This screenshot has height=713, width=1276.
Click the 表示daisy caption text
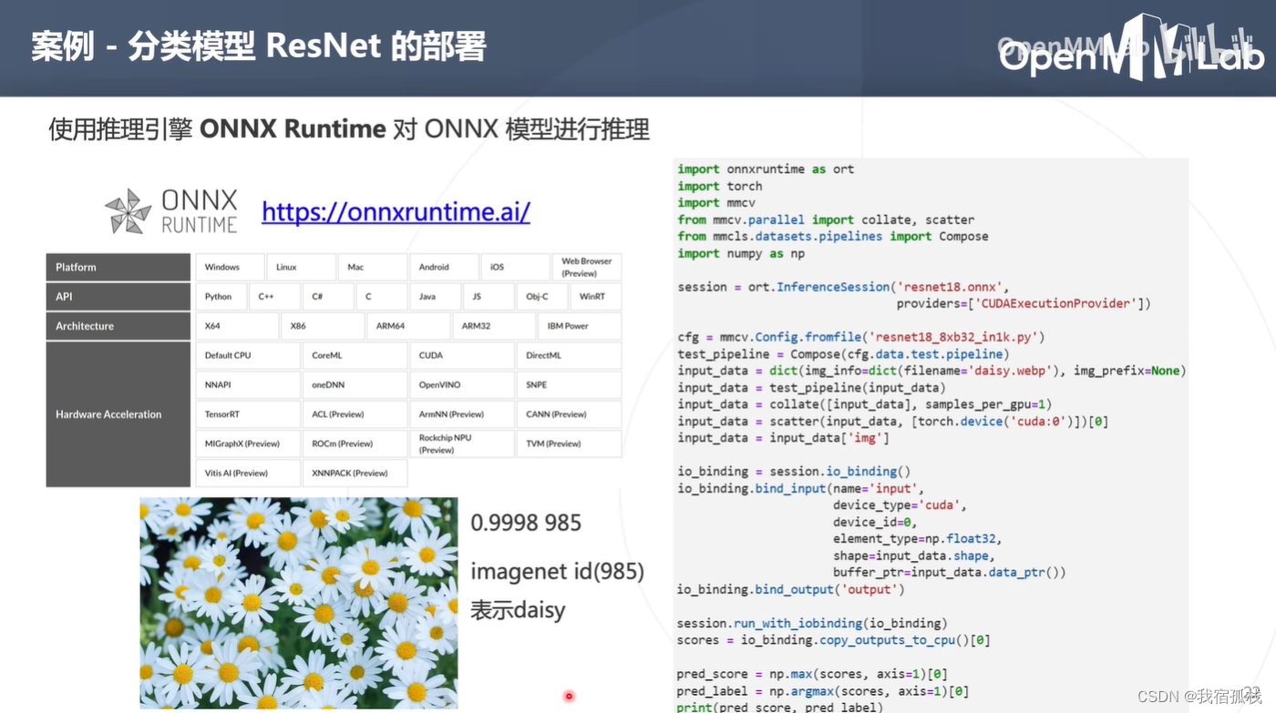pyautogui.click(x=518, y=610)
